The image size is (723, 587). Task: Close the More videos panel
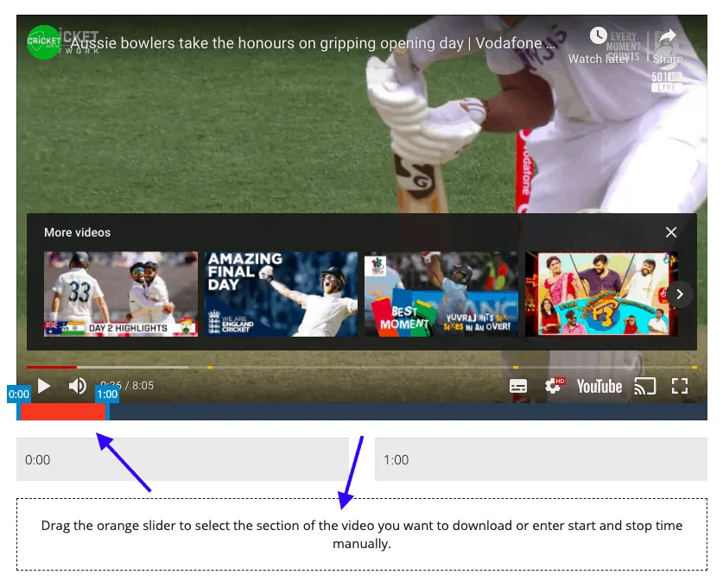(x=671, y=232)
